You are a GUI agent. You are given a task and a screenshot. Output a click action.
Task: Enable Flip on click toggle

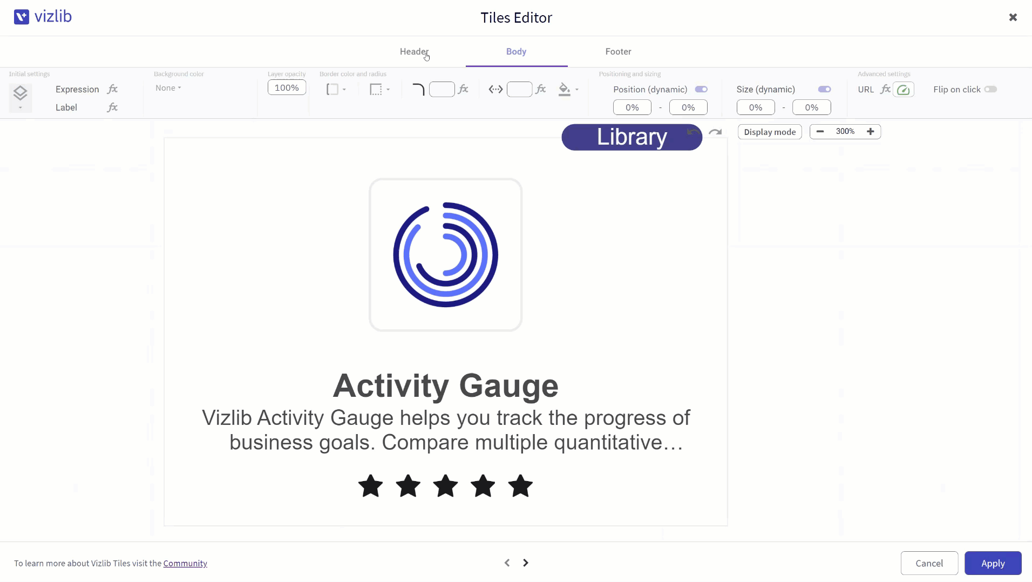point(990,89)
